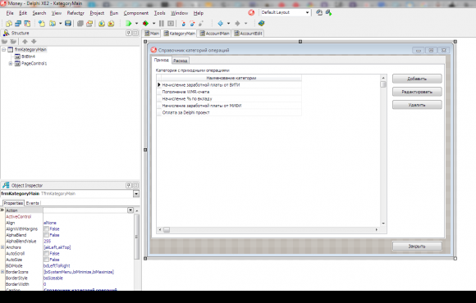Click the Save floppy disk toolbar icon
This screenshot has height=303, width=476.
[68, 23]
